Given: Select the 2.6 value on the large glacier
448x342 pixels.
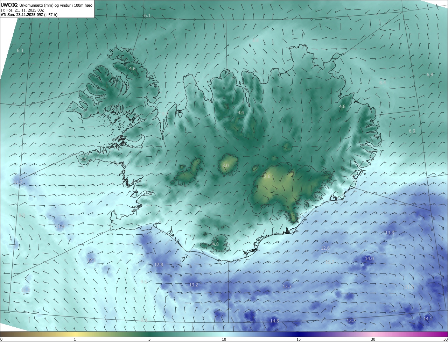Looking at the screenshot, I should coord(267,177).
